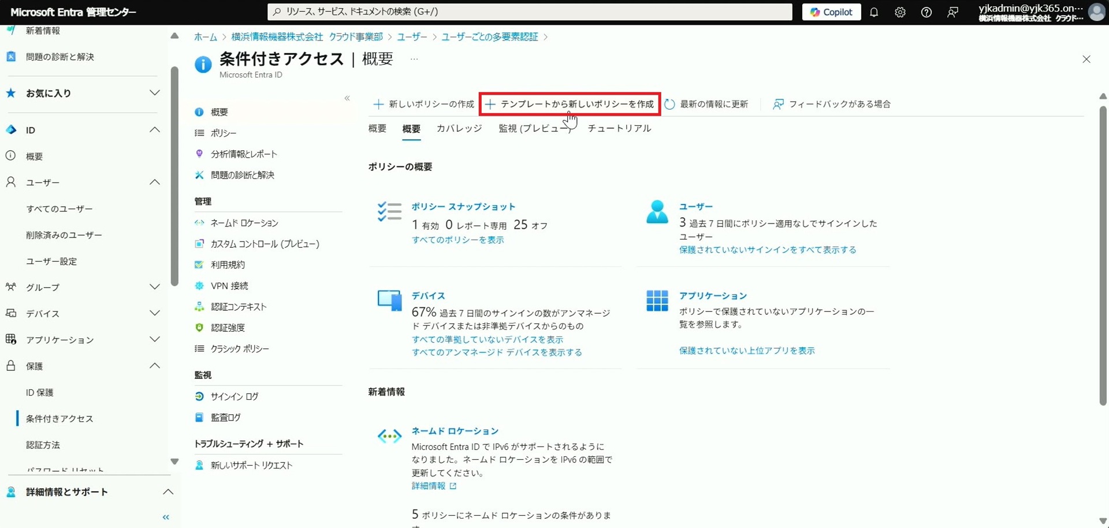The image size is (1109, 528).
Task: Click the info icon beside 条件付きアクセス title
Action: point(203,65)
